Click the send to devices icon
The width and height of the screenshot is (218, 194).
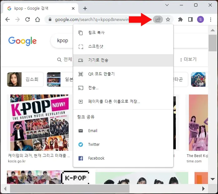(81, 60)
